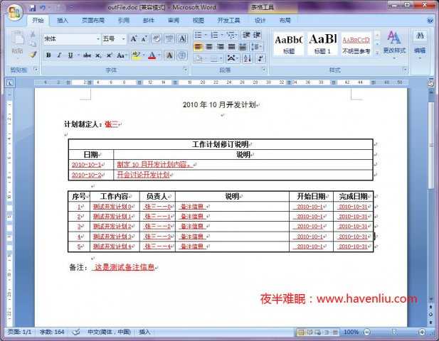Click the vertical scrollbar thumb
439x341 pixels.
pyautogui.click(x=431, y=146)
